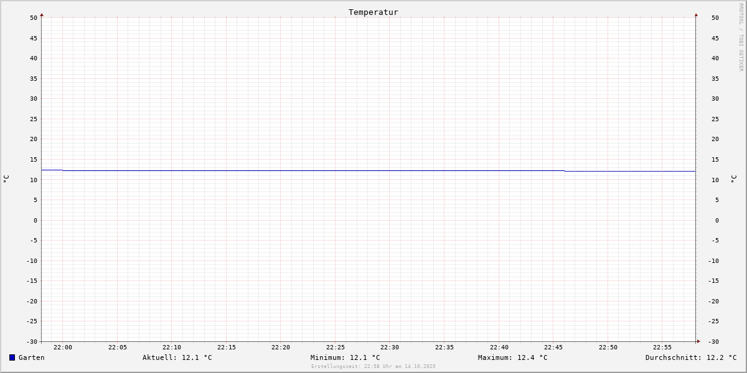The height and width of the screenshot is (373, 747).
Task: Click the Aktuell 12.1 °C reading
Action: click(177, 357)
